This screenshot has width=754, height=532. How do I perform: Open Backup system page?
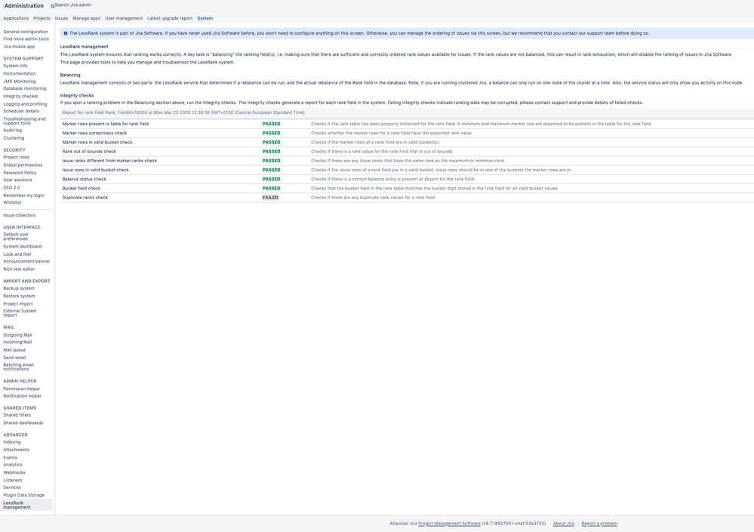pos(19,288)
